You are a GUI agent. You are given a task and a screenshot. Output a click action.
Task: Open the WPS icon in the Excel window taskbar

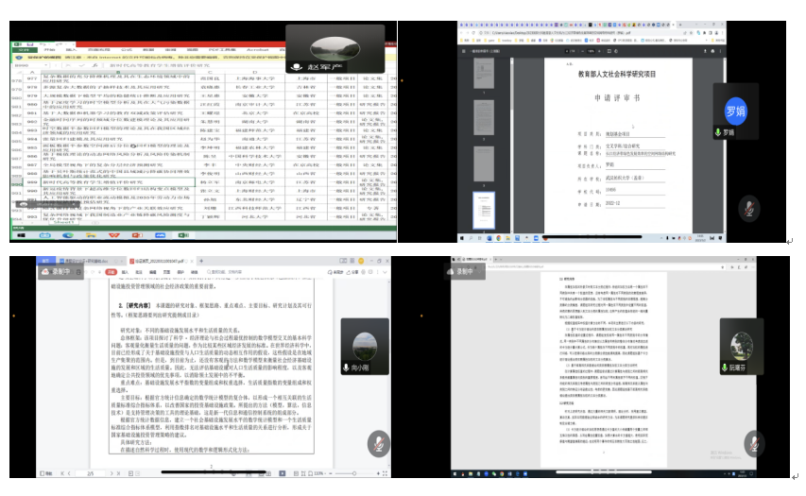[x=114, y=235]
